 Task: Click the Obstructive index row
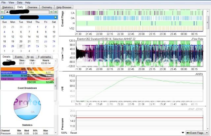(14, 76)
